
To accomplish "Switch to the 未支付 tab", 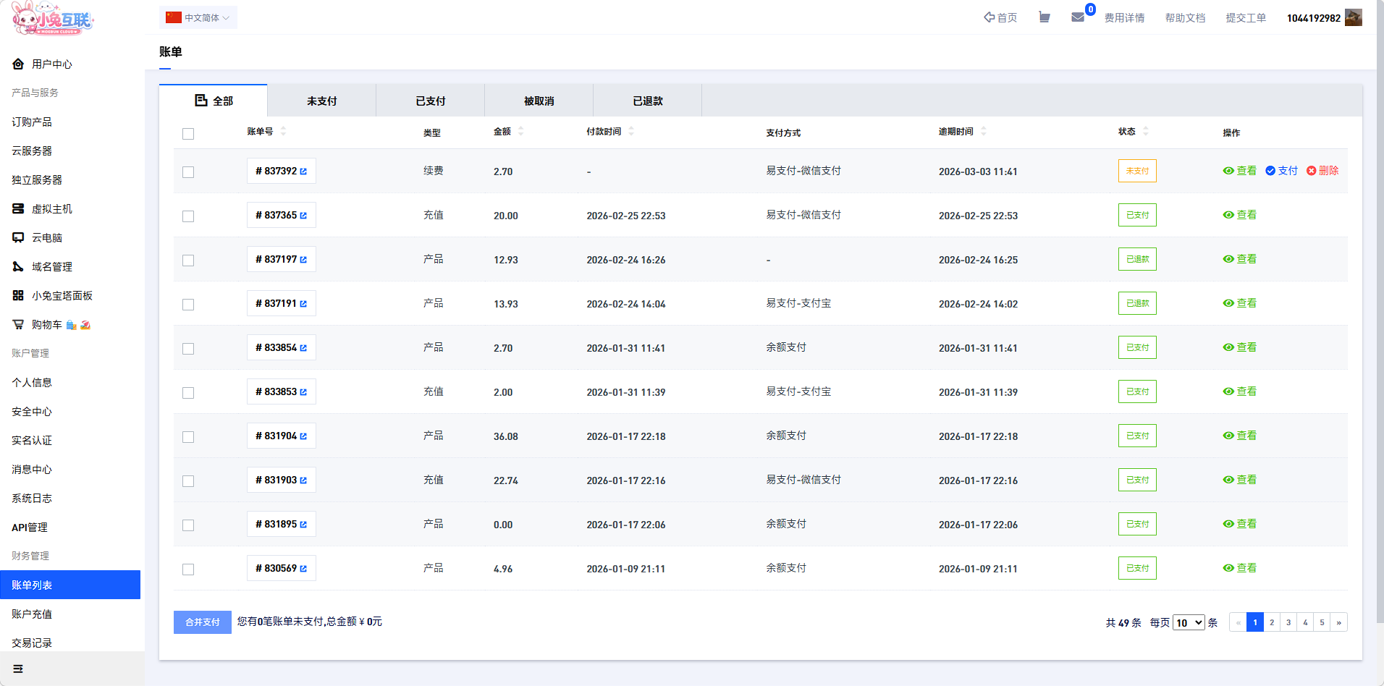I will coord(321,101).
